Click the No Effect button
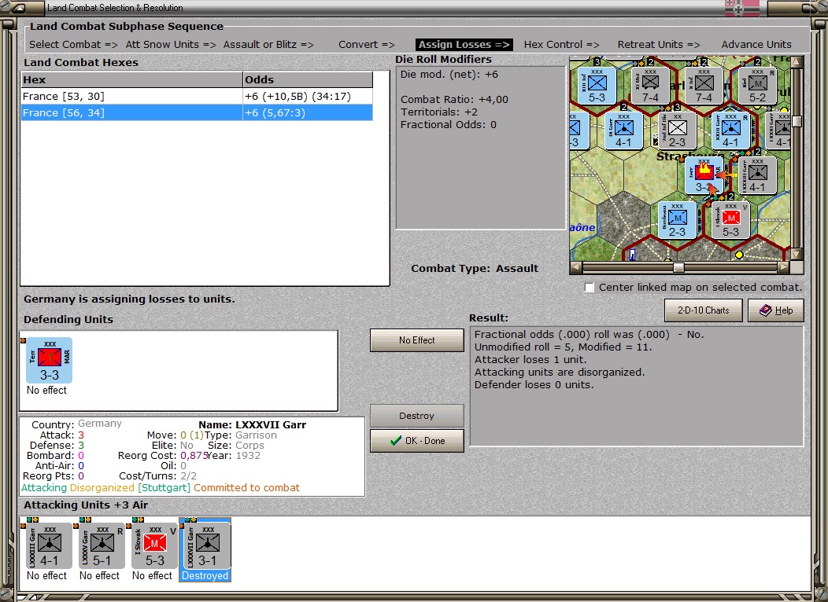Screen dimensions: 828x602 tap(416, 340)
